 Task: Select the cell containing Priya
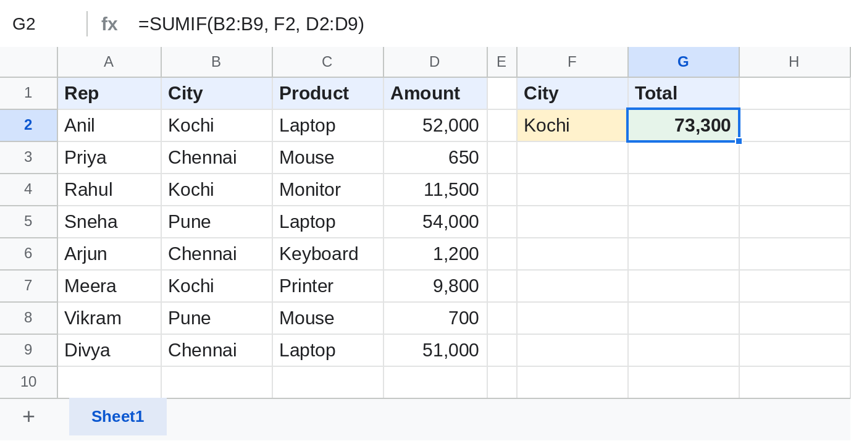109,157
